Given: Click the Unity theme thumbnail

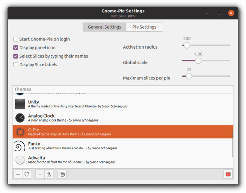Looking at the screenshot, I should (20, 104).
